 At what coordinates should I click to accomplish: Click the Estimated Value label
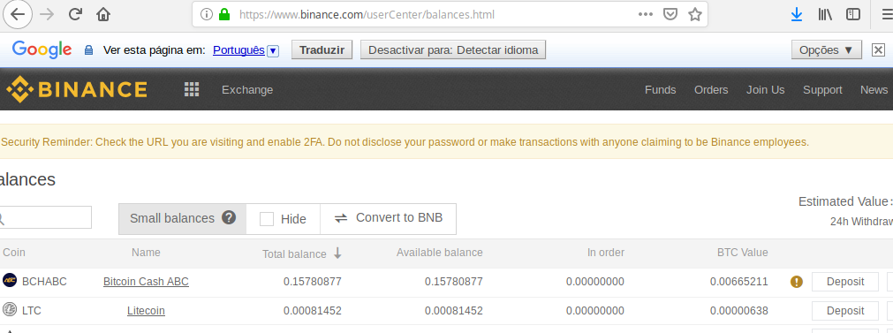[845, 201]
